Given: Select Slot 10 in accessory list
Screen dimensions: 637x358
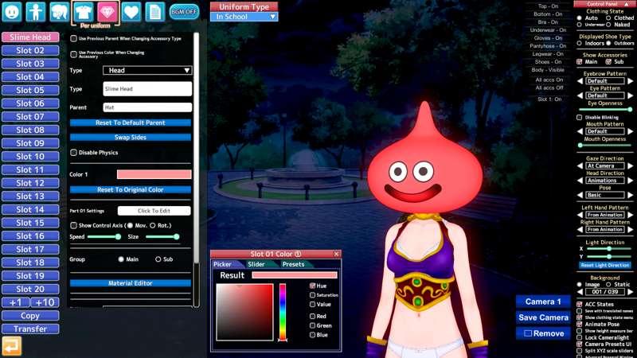Looking at the screenshot, I should (30, 157).
